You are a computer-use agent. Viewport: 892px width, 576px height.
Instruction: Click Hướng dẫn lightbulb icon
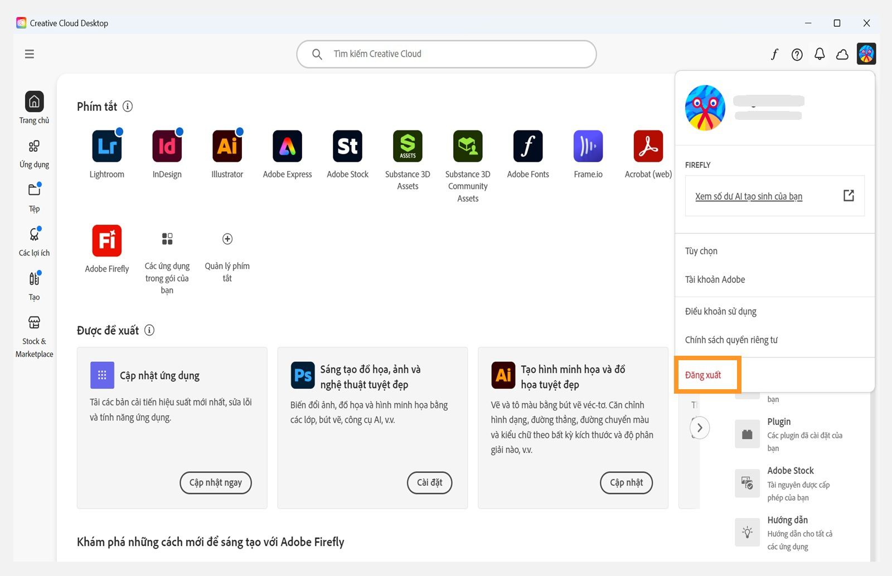click(748, 533)
